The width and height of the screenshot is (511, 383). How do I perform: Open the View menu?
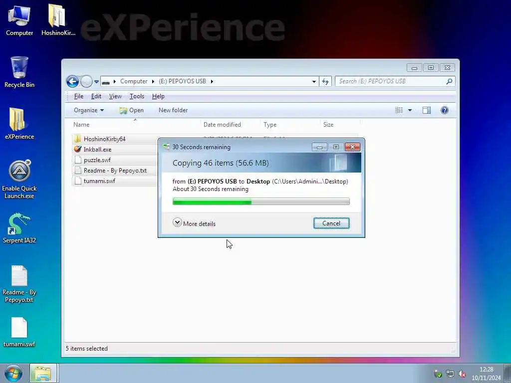pos(115,96)
